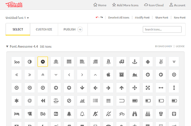Switch to the CUSTOMIZE tab
The height and width of the screenshot is (126, 191).
coord(44,30)
